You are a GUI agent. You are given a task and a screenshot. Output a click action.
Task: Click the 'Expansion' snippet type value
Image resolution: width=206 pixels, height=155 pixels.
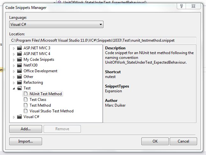click(x=114, y=91)
